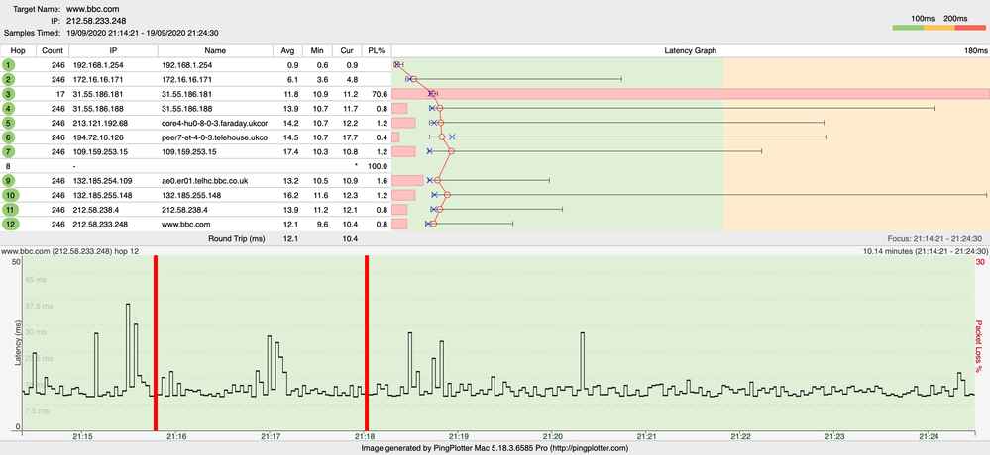Select the hop 2 circle icon
This screenshot has height=455, width=990.
pyautogui.click(x=8, y=79)
